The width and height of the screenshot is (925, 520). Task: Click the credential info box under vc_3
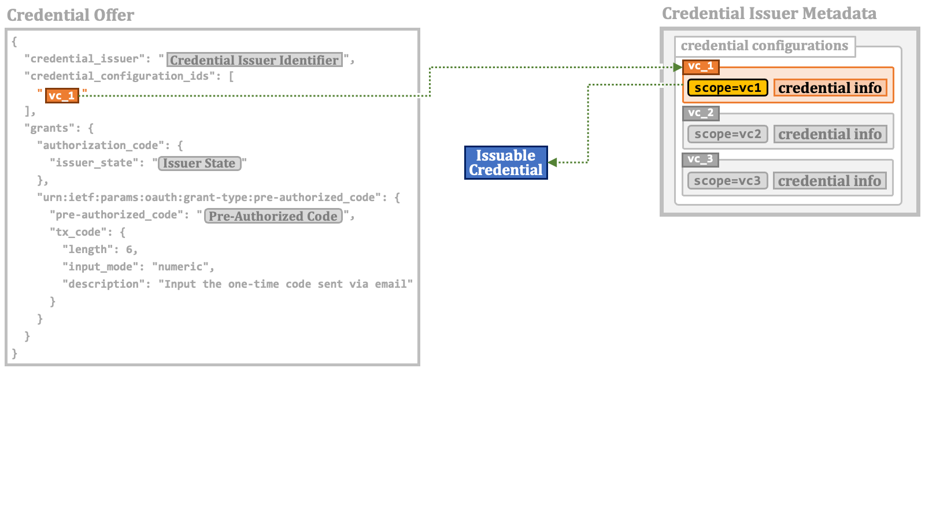pyautogui.click(x=830, y=180)
